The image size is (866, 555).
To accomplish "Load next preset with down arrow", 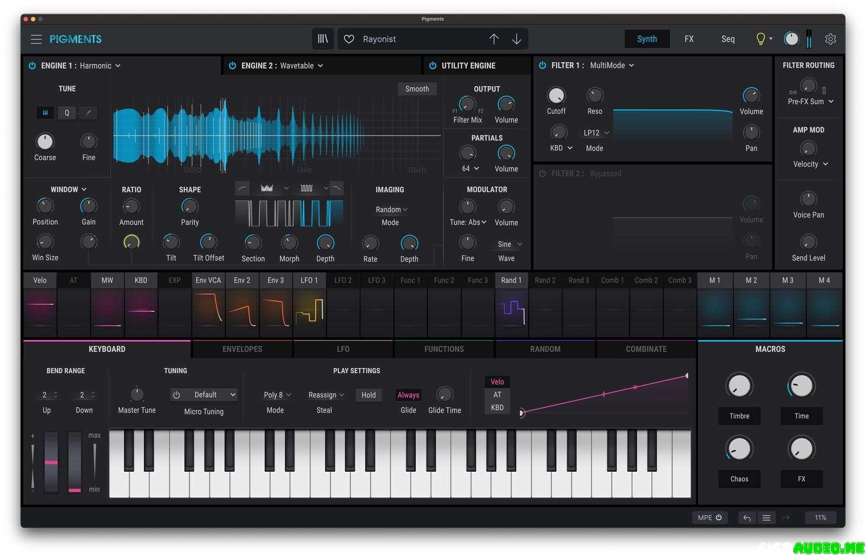I will pyautogui.click(x=517, y=39).
